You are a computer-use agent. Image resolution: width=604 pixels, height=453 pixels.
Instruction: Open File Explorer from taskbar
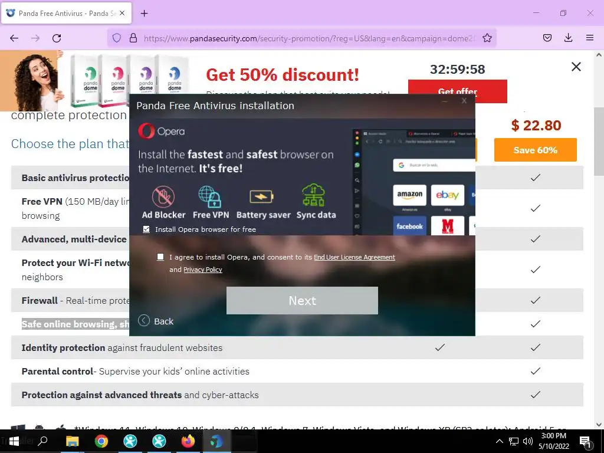tap(72, 441)
